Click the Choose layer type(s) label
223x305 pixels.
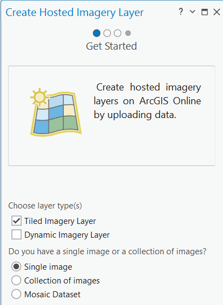pos(45,206)
